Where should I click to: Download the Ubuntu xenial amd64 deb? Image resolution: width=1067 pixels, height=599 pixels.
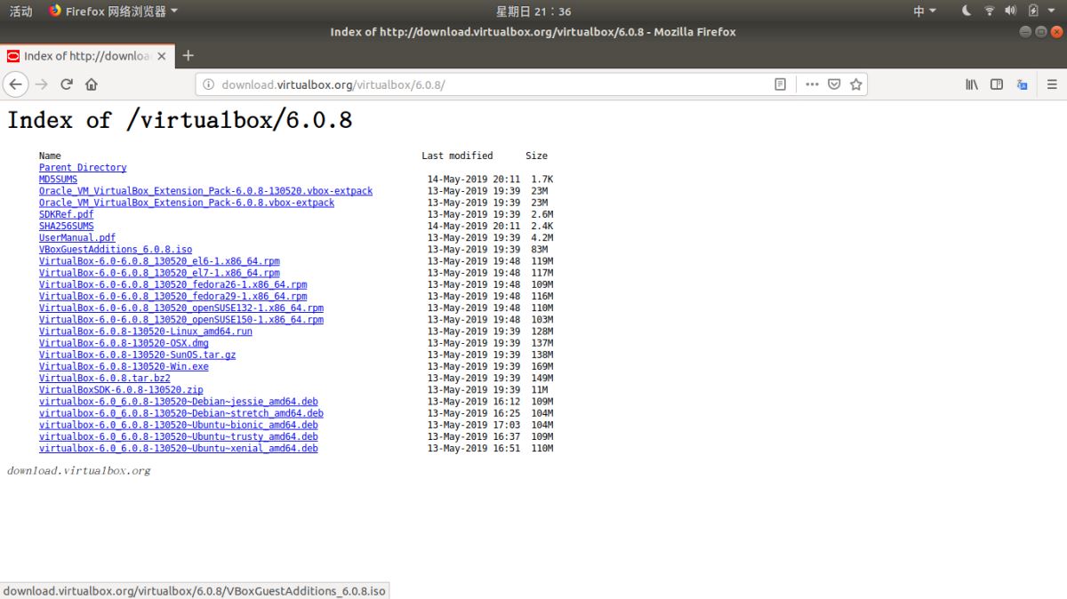coord(179,448)
